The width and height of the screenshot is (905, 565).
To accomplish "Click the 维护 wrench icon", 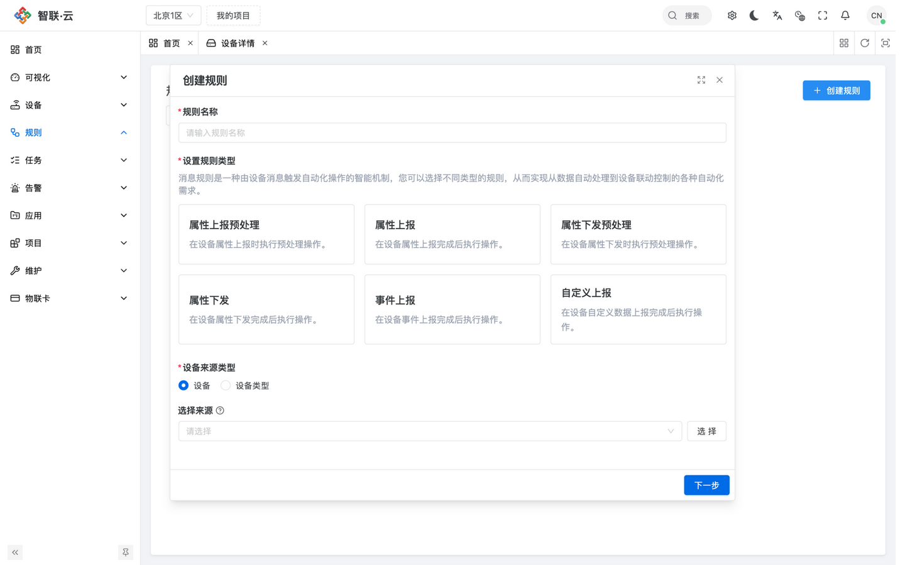I will (15, 271).
